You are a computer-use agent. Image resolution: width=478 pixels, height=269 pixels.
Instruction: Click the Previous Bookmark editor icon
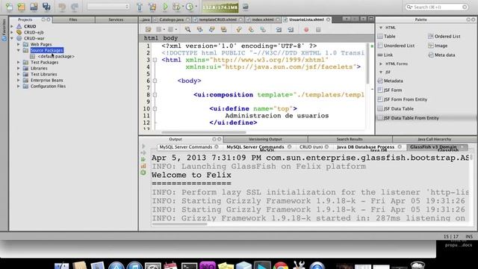[x=239, y=30]
